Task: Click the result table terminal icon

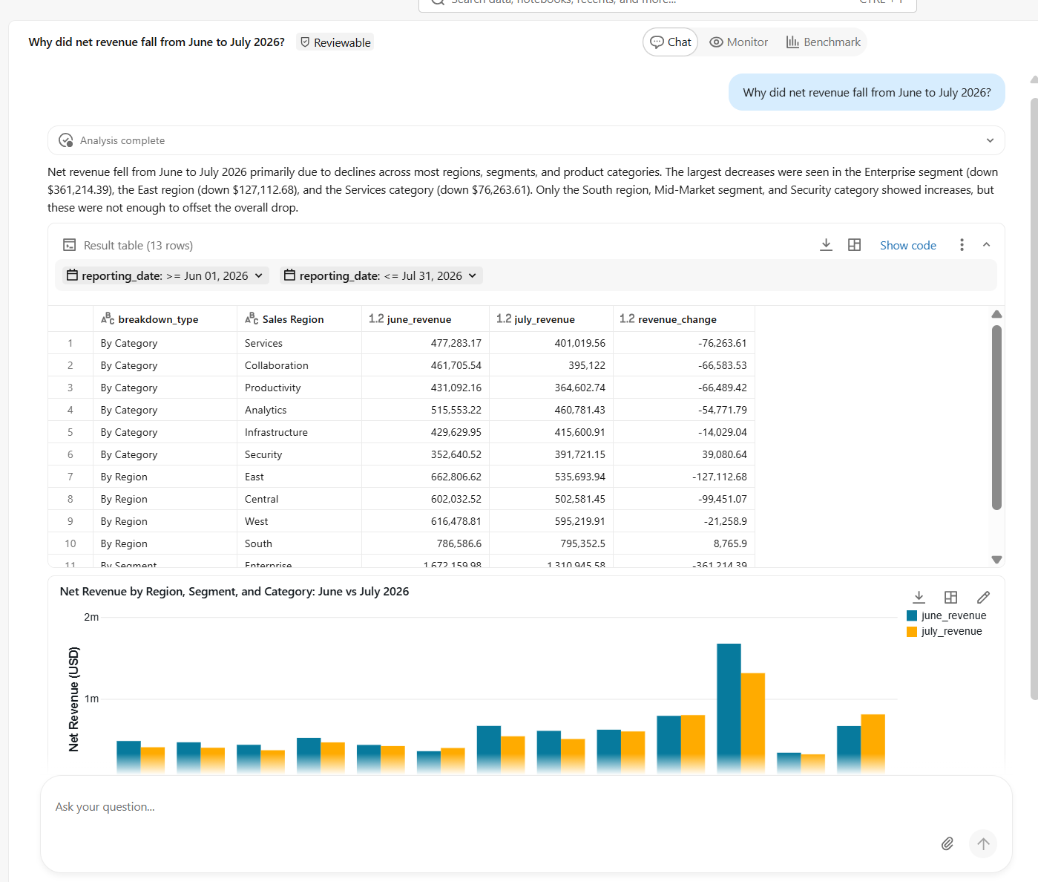Action: pos(70,245)
